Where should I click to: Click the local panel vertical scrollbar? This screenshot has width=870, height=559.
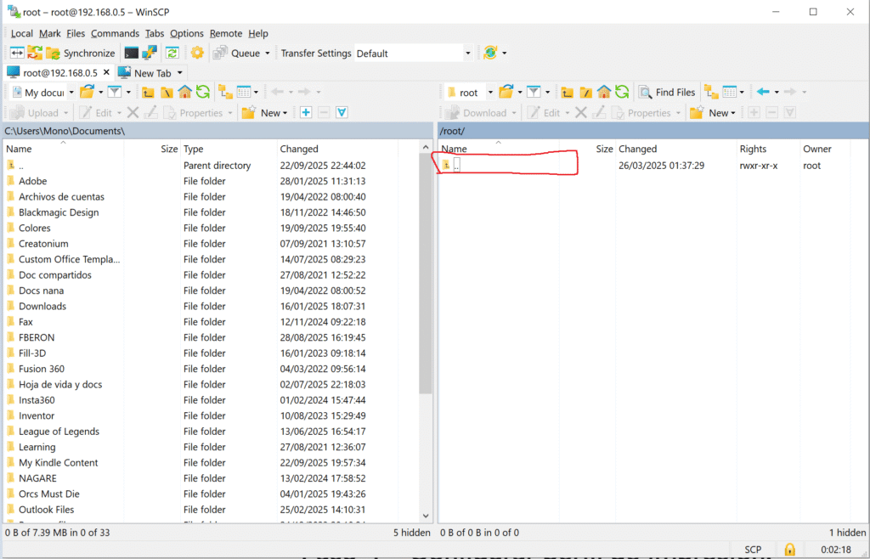point(426,331)
